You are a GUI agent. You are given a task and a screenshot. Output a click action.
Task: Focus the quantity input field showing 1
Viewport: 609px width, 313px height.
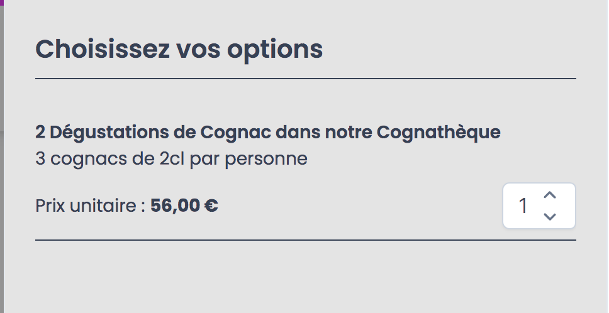point(539,206)
